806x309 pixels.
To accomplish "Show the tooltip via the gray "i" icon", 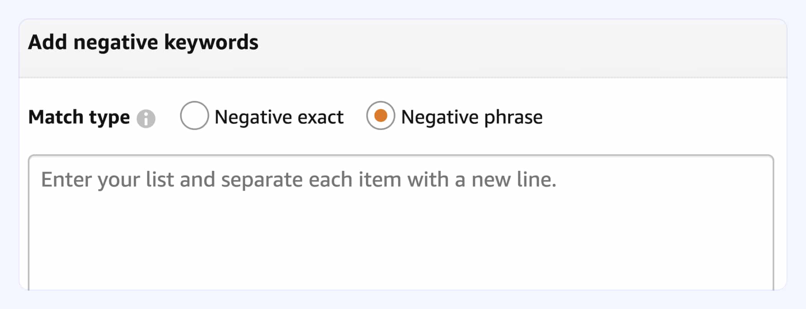I will (146, 119).
